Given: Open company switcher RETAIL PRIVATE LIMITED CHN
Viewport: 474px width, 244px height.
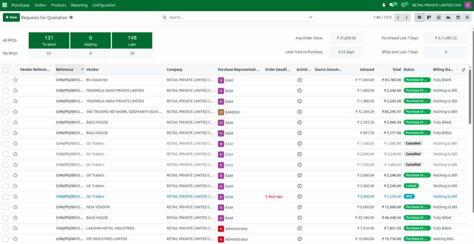Looking at the screenshot, I should pos(437,5).
